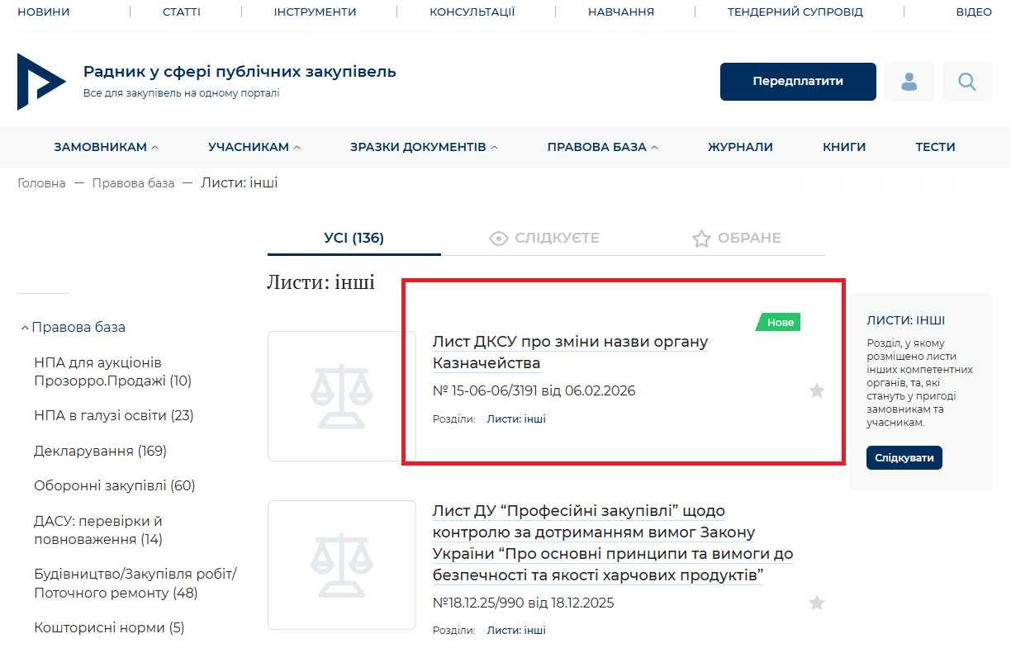Open the user account profile icon
1011x648 pixels.
tap(909, 82)
